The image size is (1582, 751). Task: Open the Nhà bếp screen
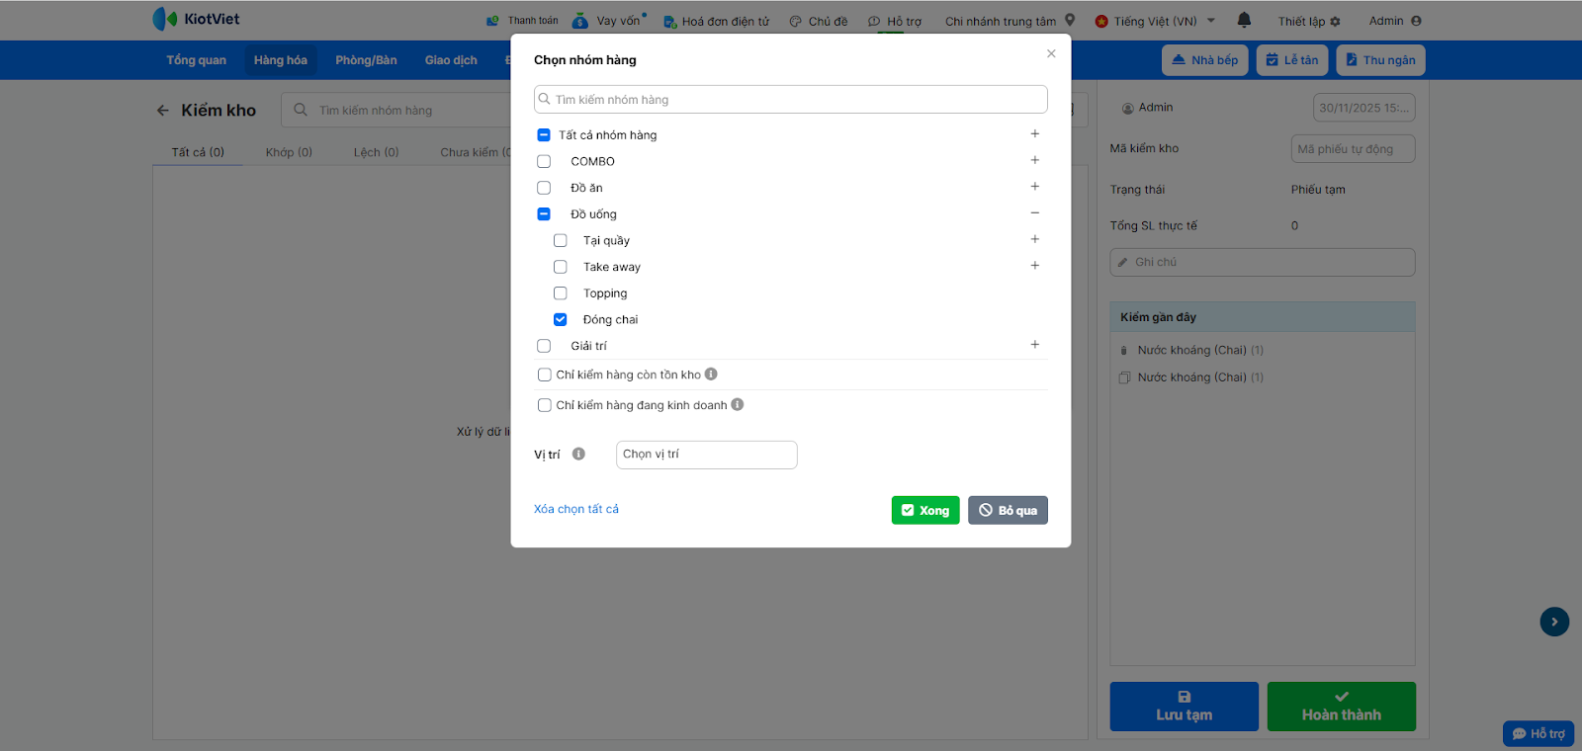(x=1205, y=60)
